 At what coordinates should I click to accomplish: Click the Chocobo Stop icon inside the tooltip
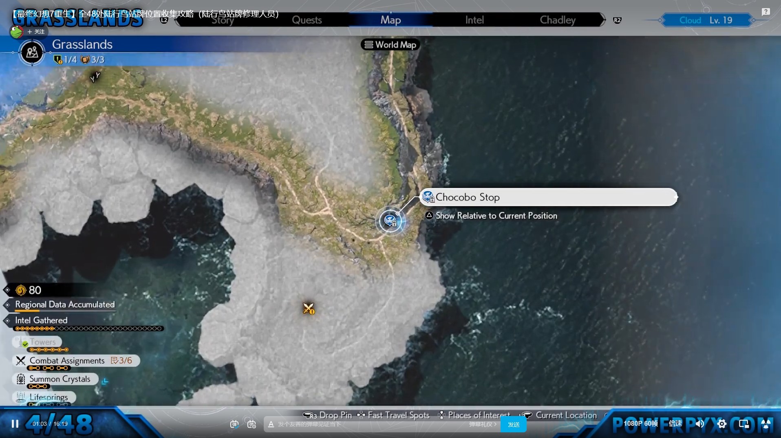(x=428, y=197)
